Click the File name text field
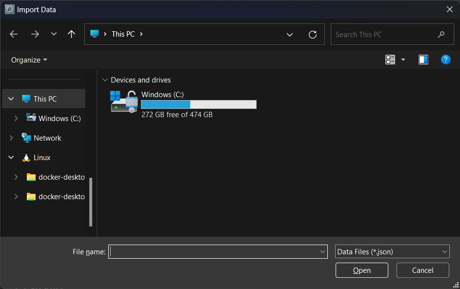Image resolution: width=460 pixels, height=289 pixels. pyautogui.click(x=214, y=251)
